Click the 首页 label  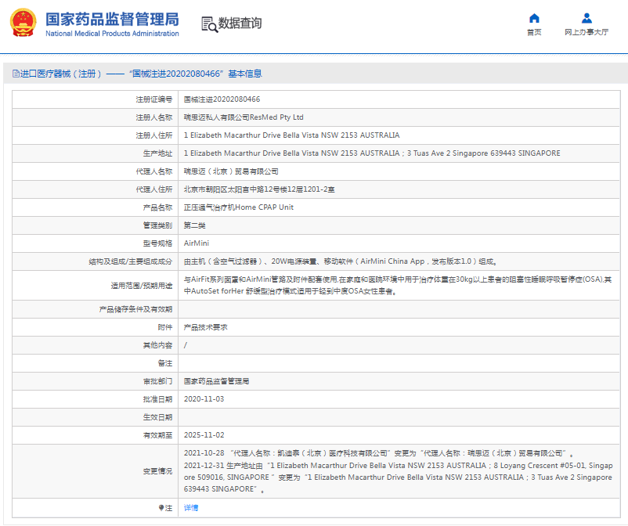tap(534, 32)
